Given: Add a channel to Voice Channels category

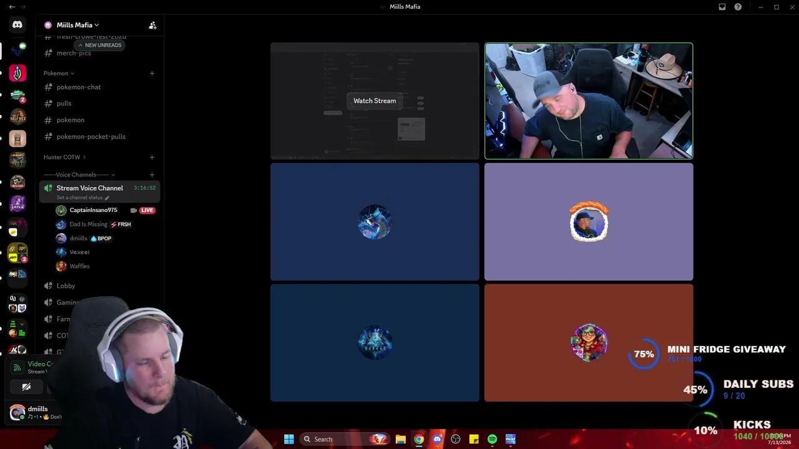Looking at the screenshot, I should [x=152, y=175].
